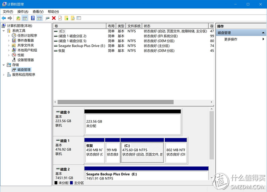Click the red X delete icon
Screen dimensions: 267x192
(x=54, y=18)
